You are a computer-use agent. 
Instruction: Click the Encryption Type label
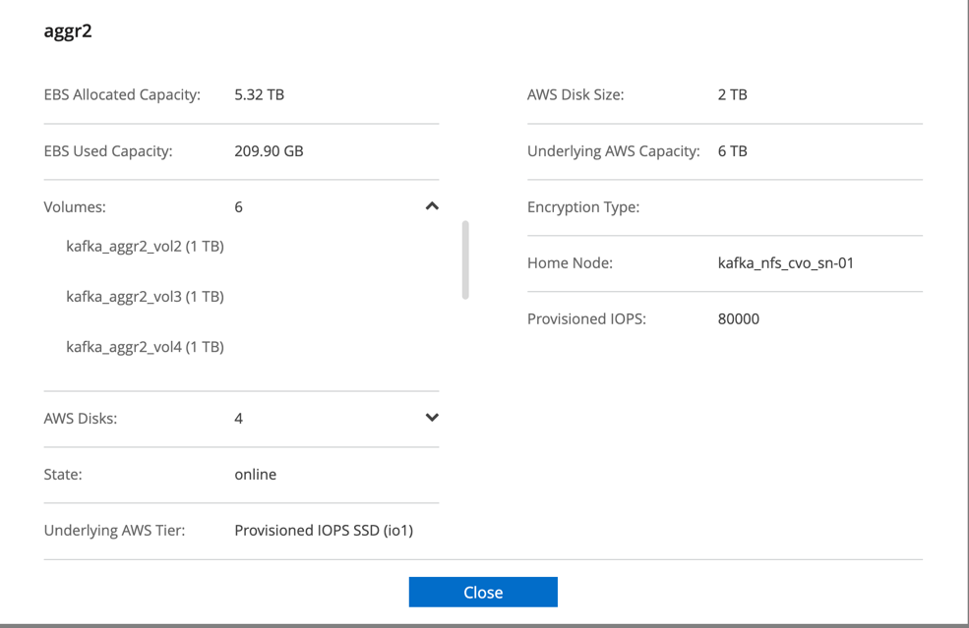583,207
